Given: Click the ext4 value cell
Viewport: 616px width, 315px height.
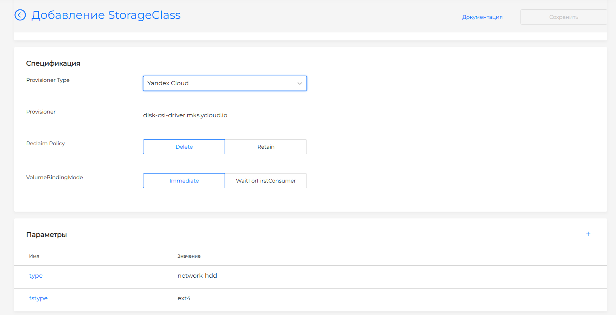Looking at the screenshot, I should 184,298.
